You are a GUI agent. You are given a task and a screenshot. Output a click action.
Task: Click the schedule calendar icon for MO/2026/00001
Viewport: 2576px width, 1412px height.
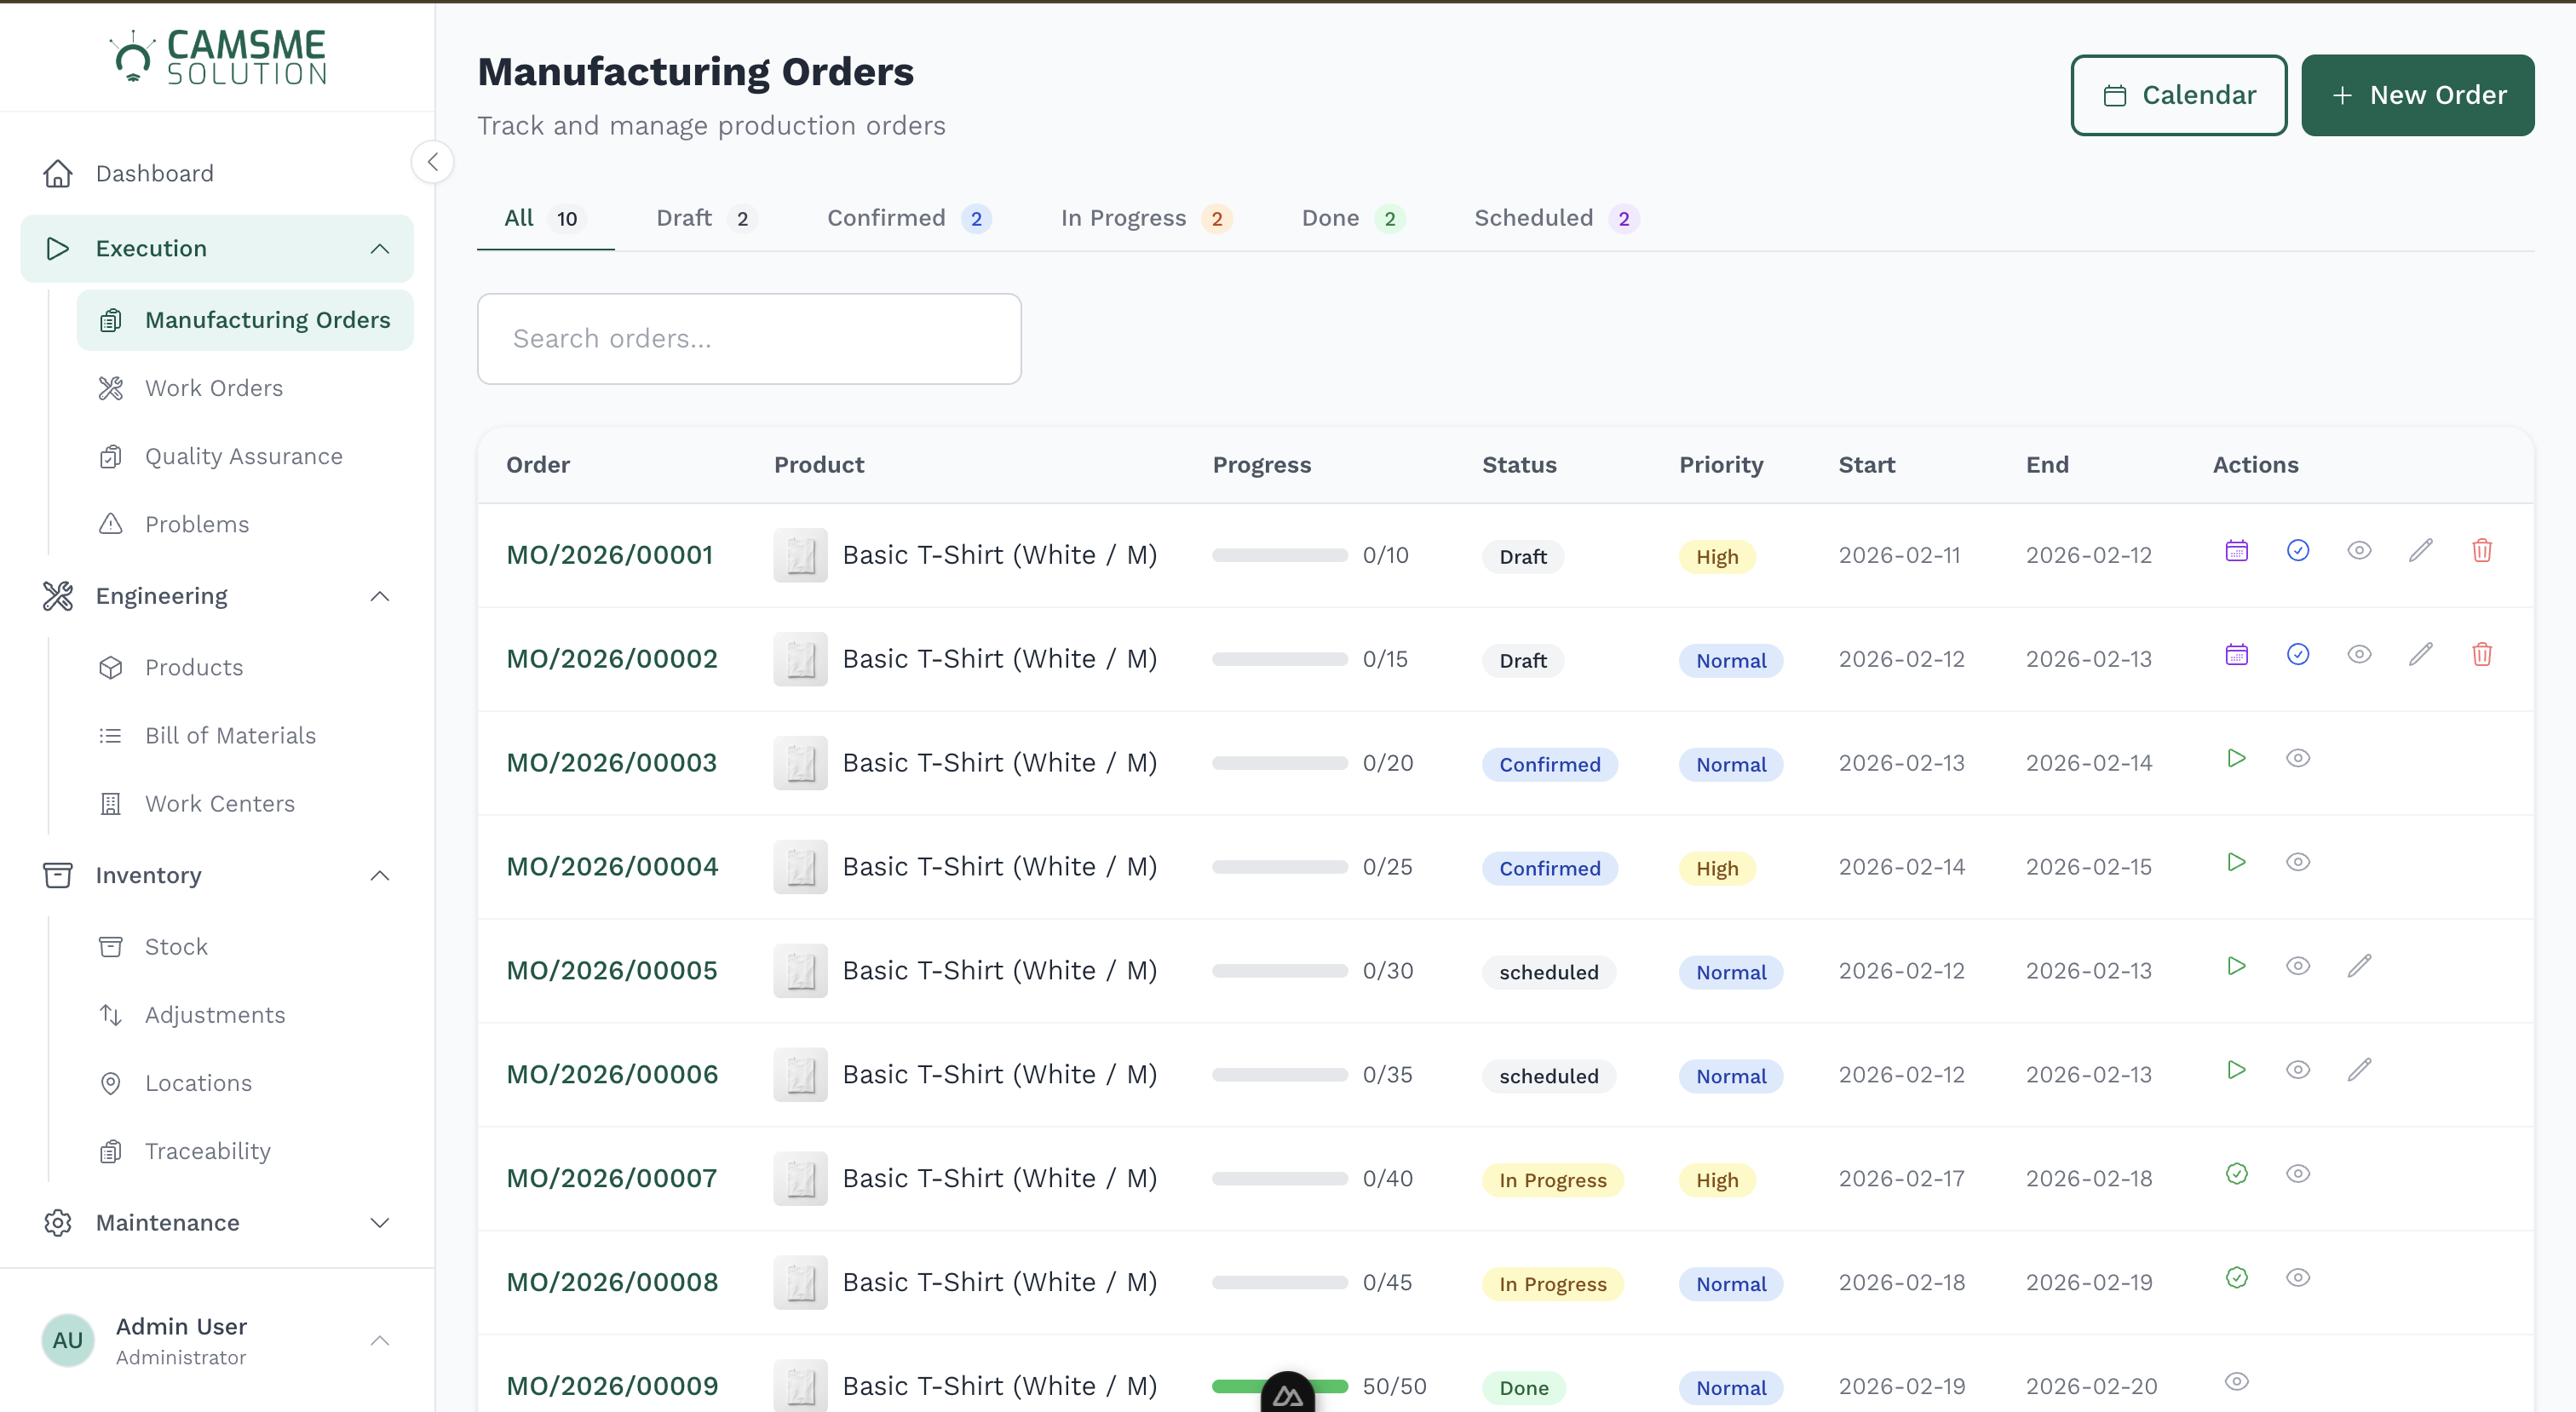[2237, 550]
